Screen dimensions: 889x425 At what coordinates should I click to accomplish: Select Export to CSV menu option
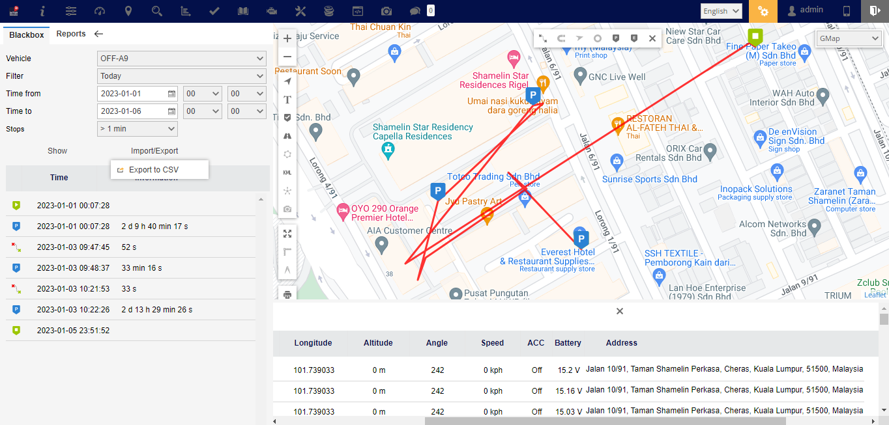click(153, 170)
